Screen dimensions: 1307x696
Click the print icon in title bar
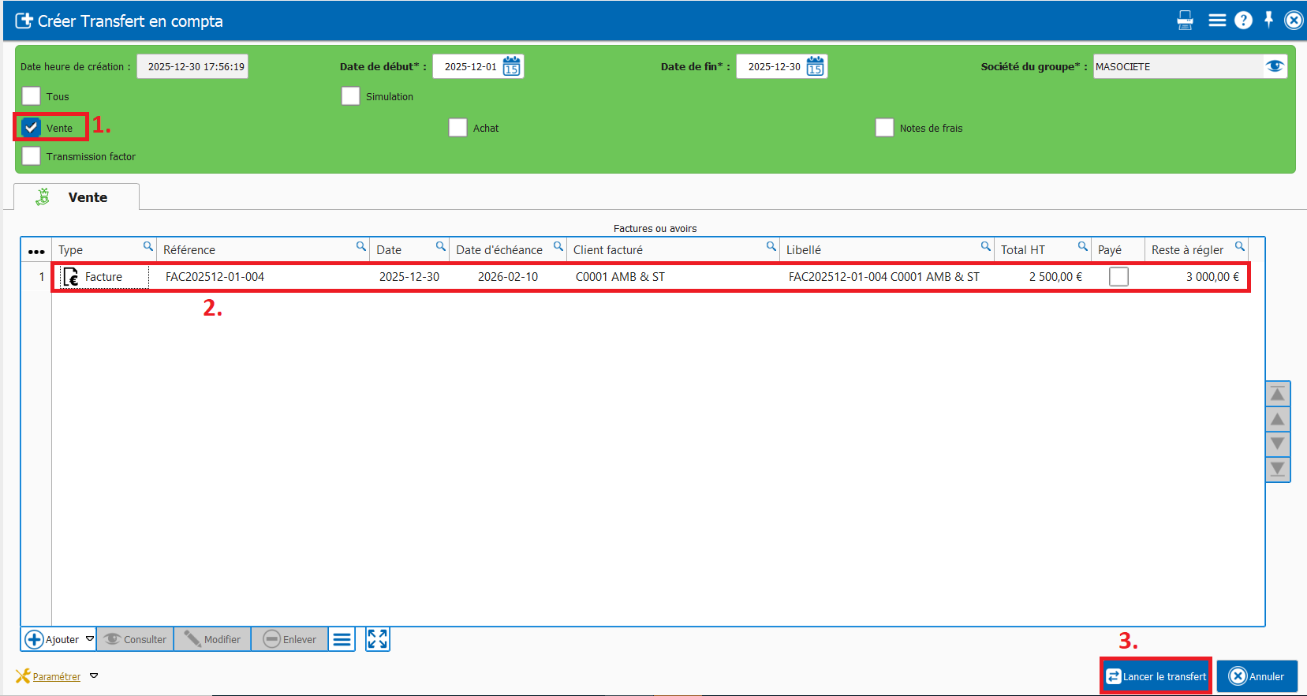[1185, 21]
